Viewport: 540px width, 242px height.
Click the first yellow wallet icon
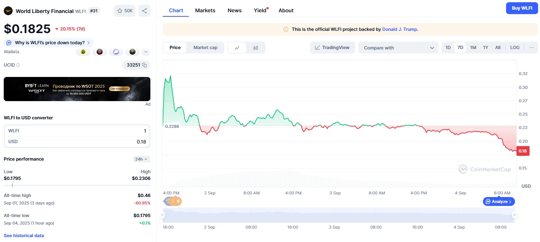pyautogui.click(x=83, y=52)
